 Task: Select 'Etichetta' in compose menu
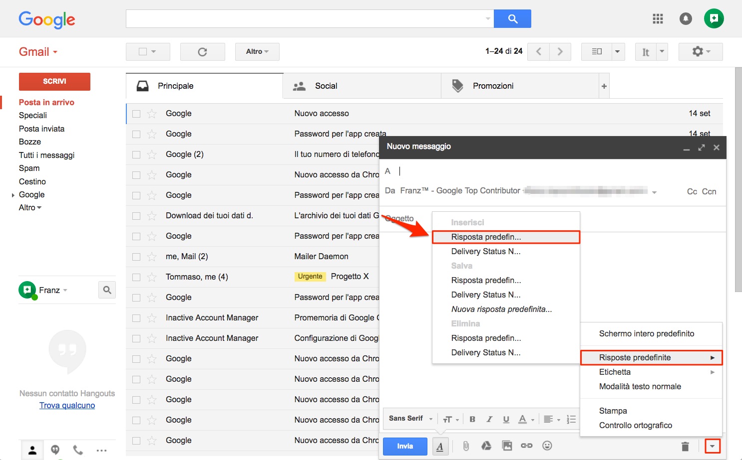[x=651, y=372]
